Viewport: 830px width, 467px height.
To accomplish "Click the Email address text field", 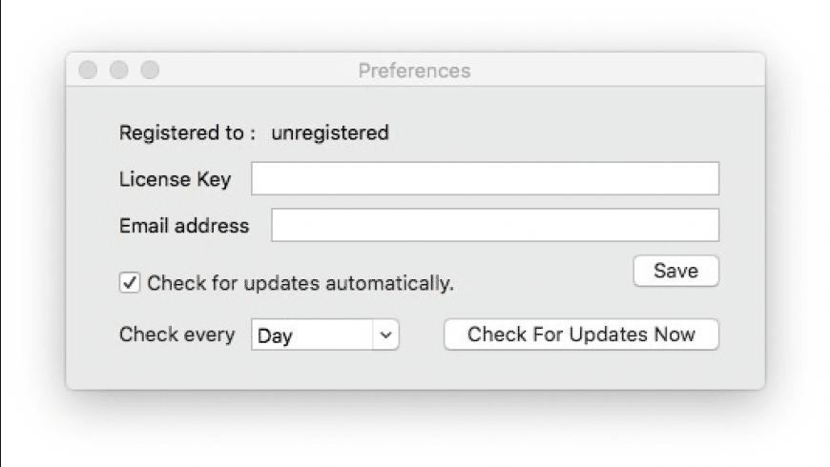I will tap(494, 226).
